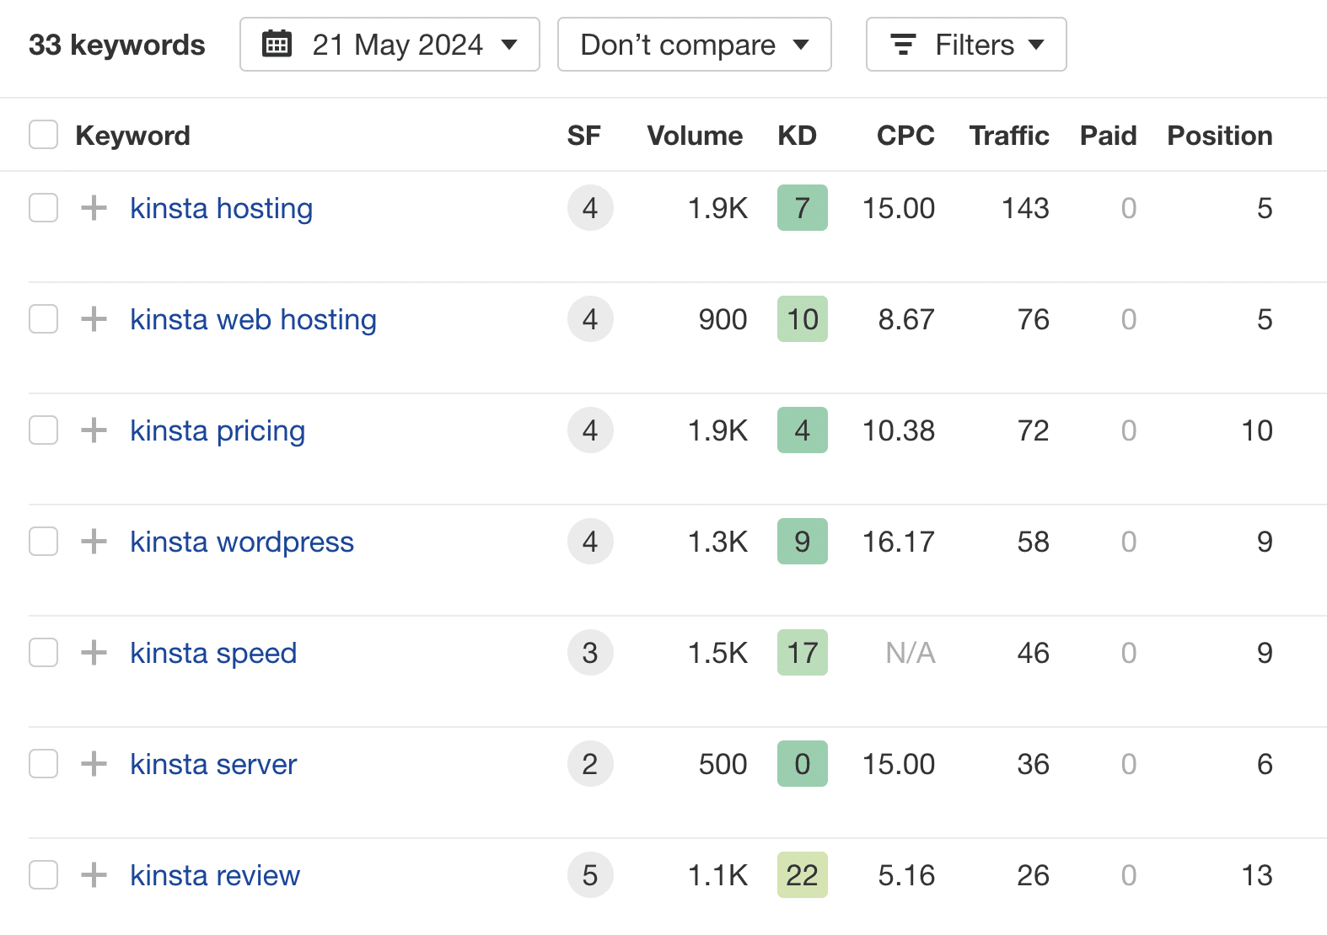Open the 21 May 2024 date dropdown

(x=390, y=45)
